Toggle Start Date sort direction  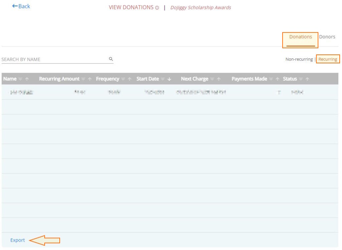tap(169, 79)
